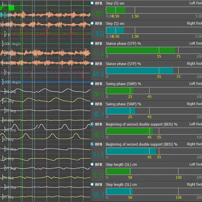
Task: Click the 48.5 left foot BDS readout
Action: (x=97, y=135)
